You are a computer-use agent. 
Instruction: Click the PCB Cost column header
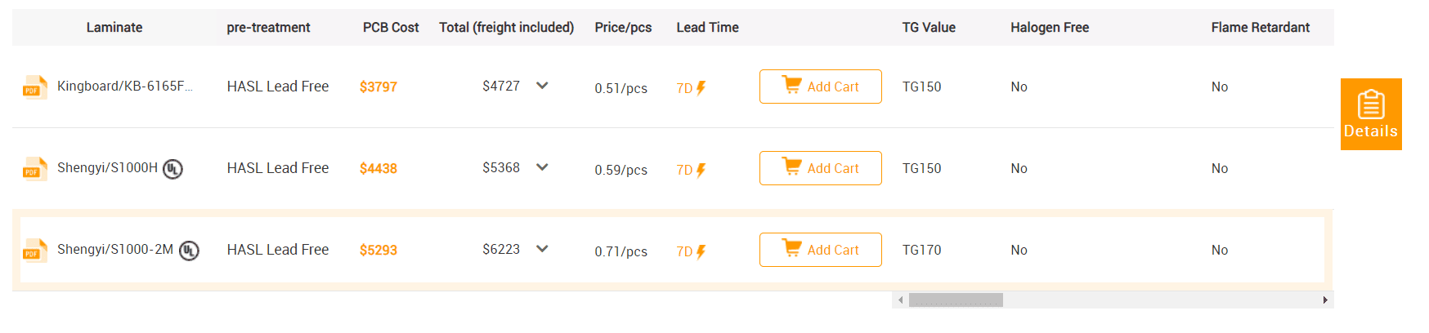[x=391, y=28]
